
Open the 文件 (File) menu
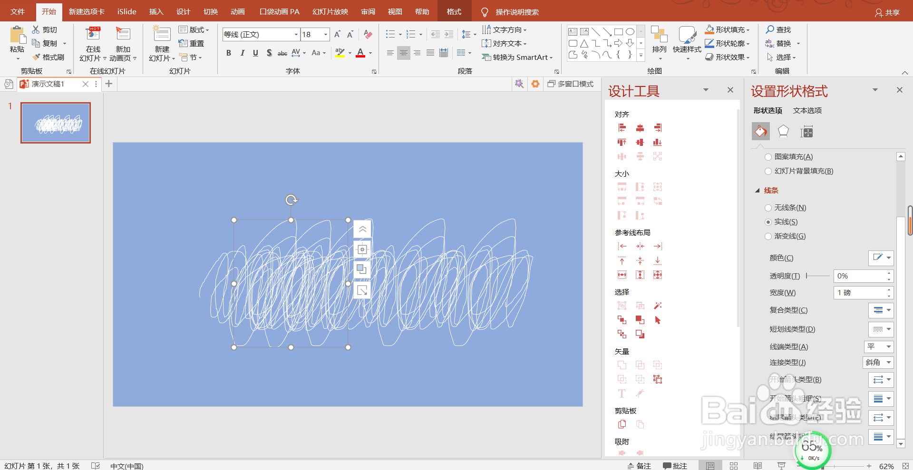tap(18, 11)
